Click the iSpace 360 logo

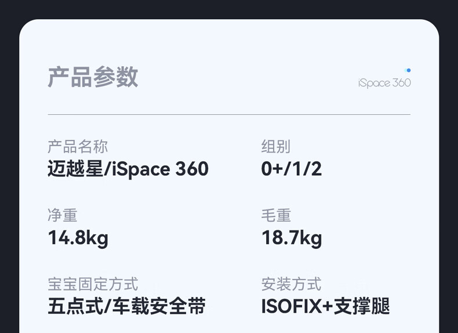384,83
